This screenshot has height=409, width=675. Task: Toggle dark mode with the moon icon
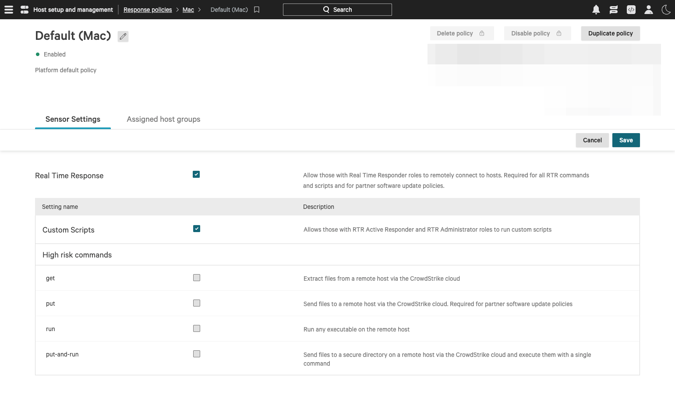[666, 10]
